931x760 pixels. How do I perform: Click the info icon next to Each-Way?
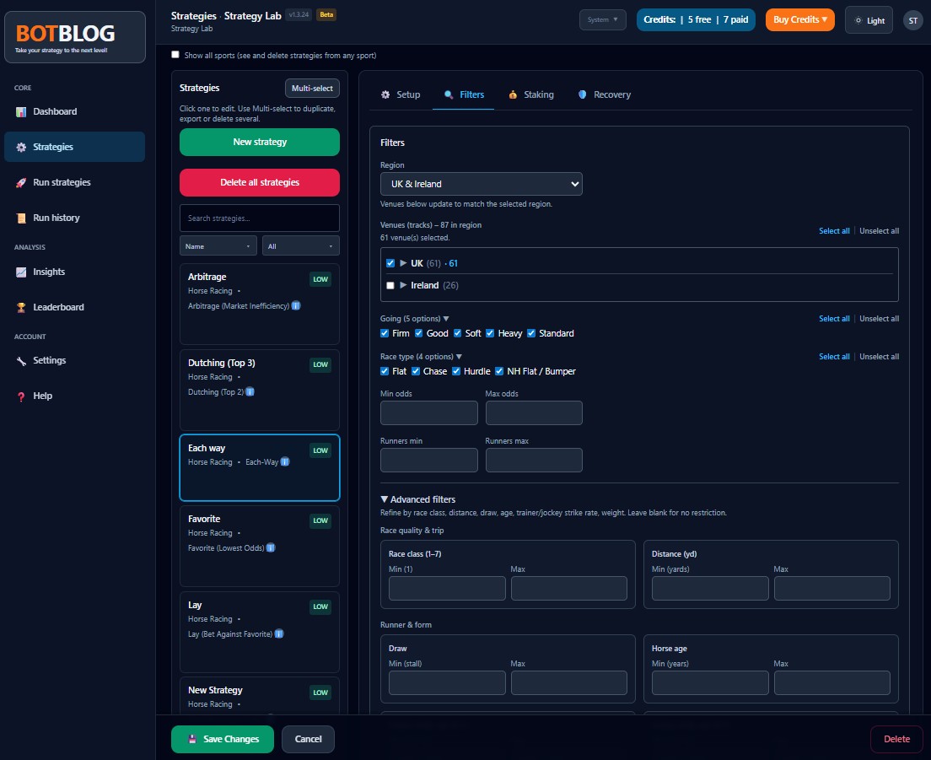coord(284,461)
